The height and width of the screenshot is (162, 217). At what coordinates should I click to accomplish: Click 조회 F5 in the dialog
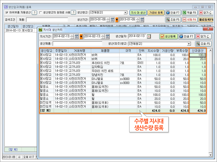coord(203,44)
